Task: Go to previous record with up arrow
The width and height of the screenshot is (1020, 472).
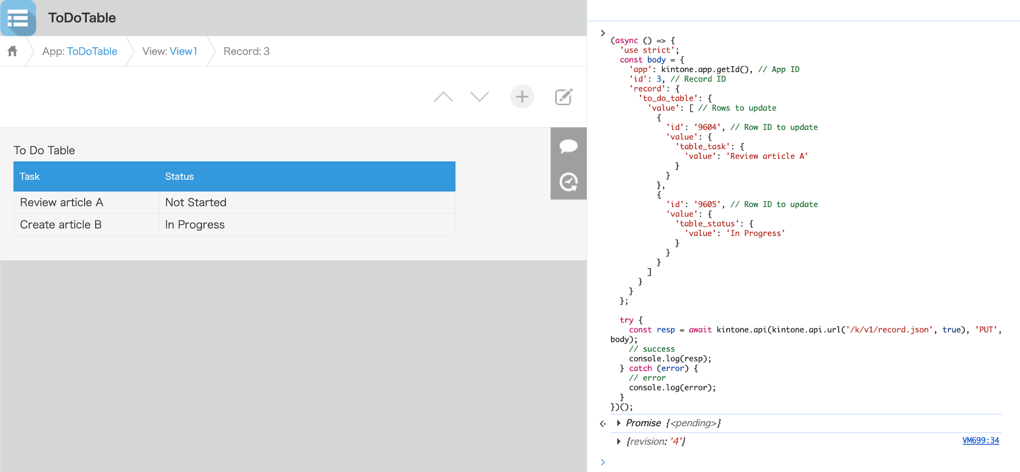Action: (443, 97)
